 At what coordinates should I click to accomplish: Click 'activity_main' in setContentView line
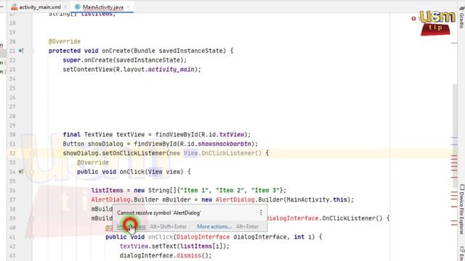pos(171,70)
